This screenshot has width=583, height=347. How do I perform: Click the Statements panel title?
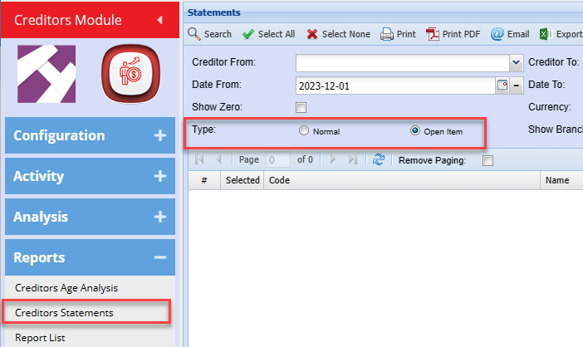point(213,12)
